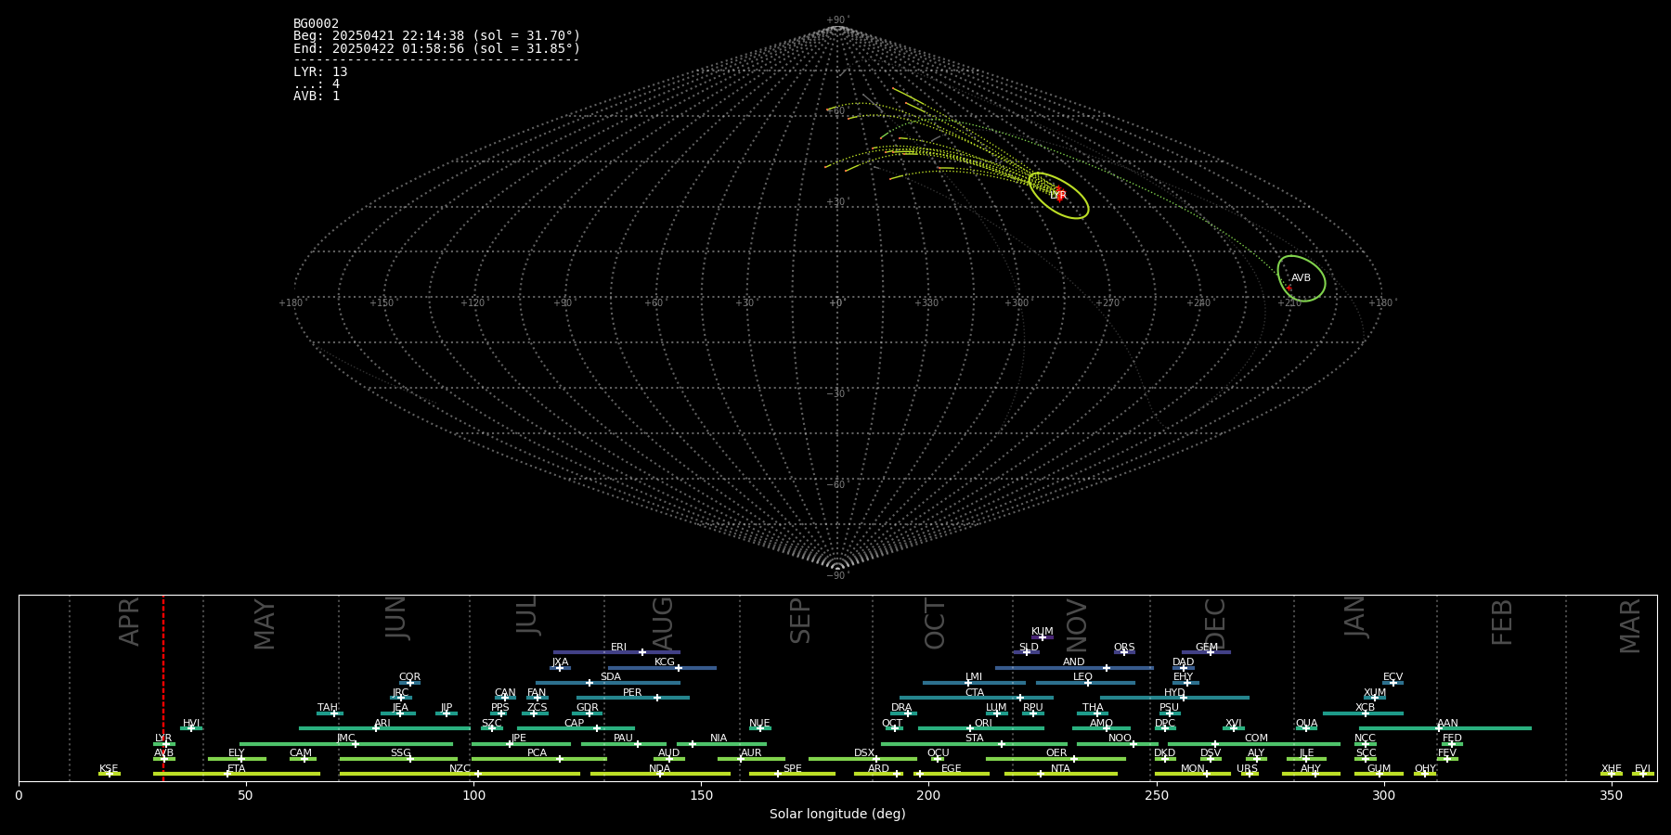Click the AND shower label
Image resolution: width=1671 pixels, height=835 pixels.
1074,662
